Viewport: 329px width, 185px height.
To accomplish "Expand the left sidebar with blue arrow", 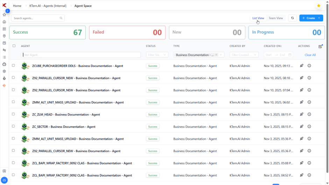I will [x=7, y=11].
